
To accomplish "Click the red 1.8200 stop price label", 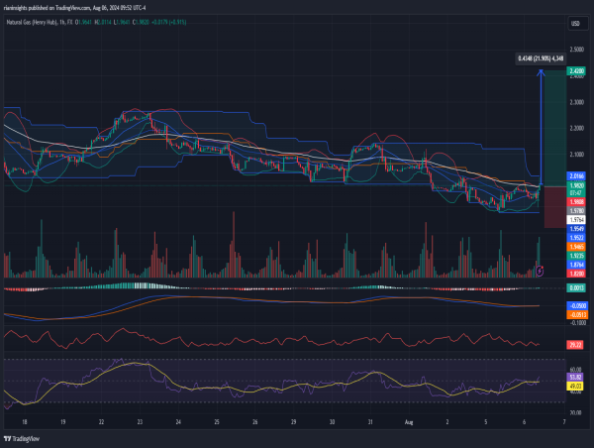I will (x=576, y=274).
